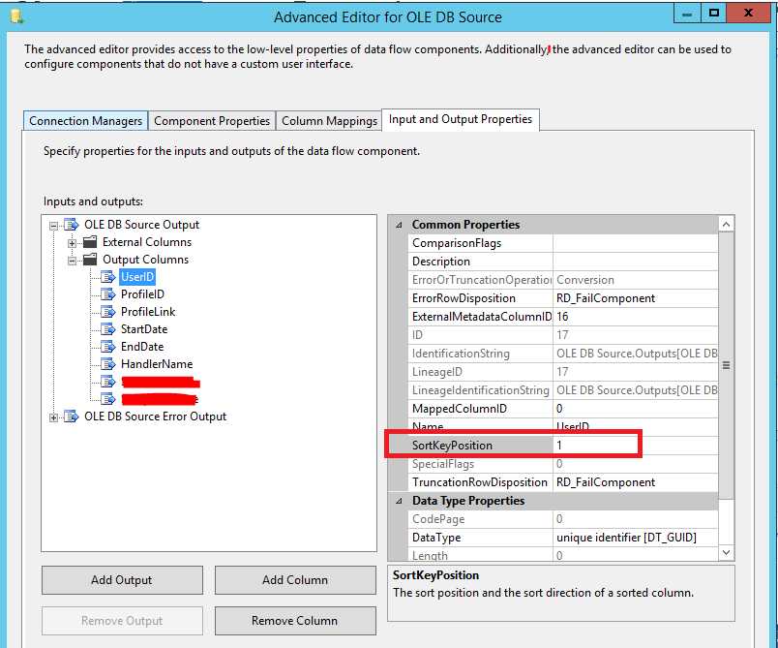Click the CodePage property row

click(x=563, y=519)
